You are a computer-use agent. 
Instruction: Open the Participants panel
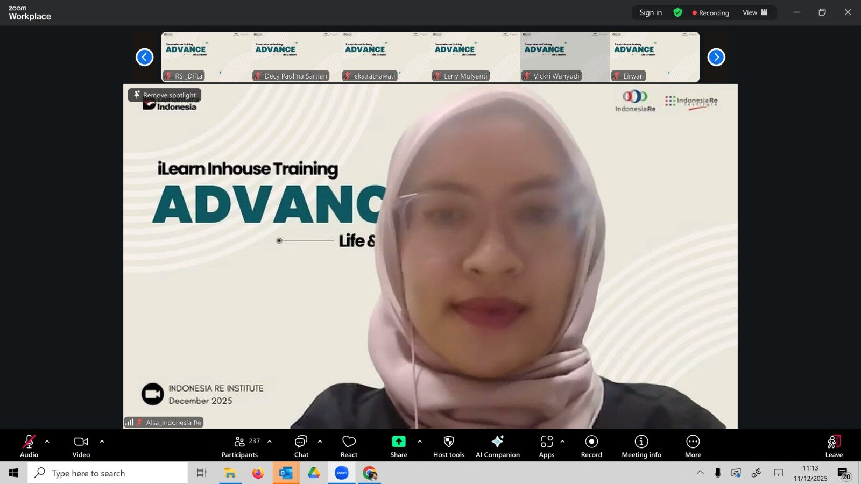point(239,445)
